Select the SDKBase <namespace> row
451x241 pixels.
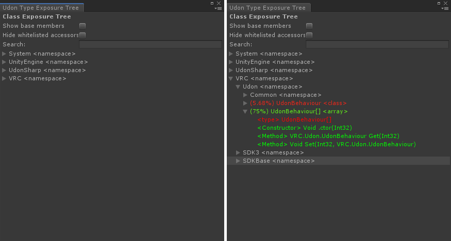pos(339,161)
